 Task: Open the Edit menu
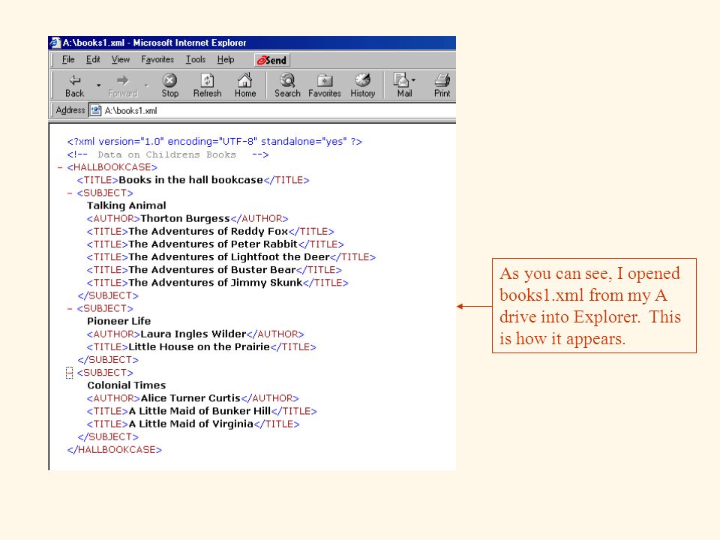click(x=93, y=60)
